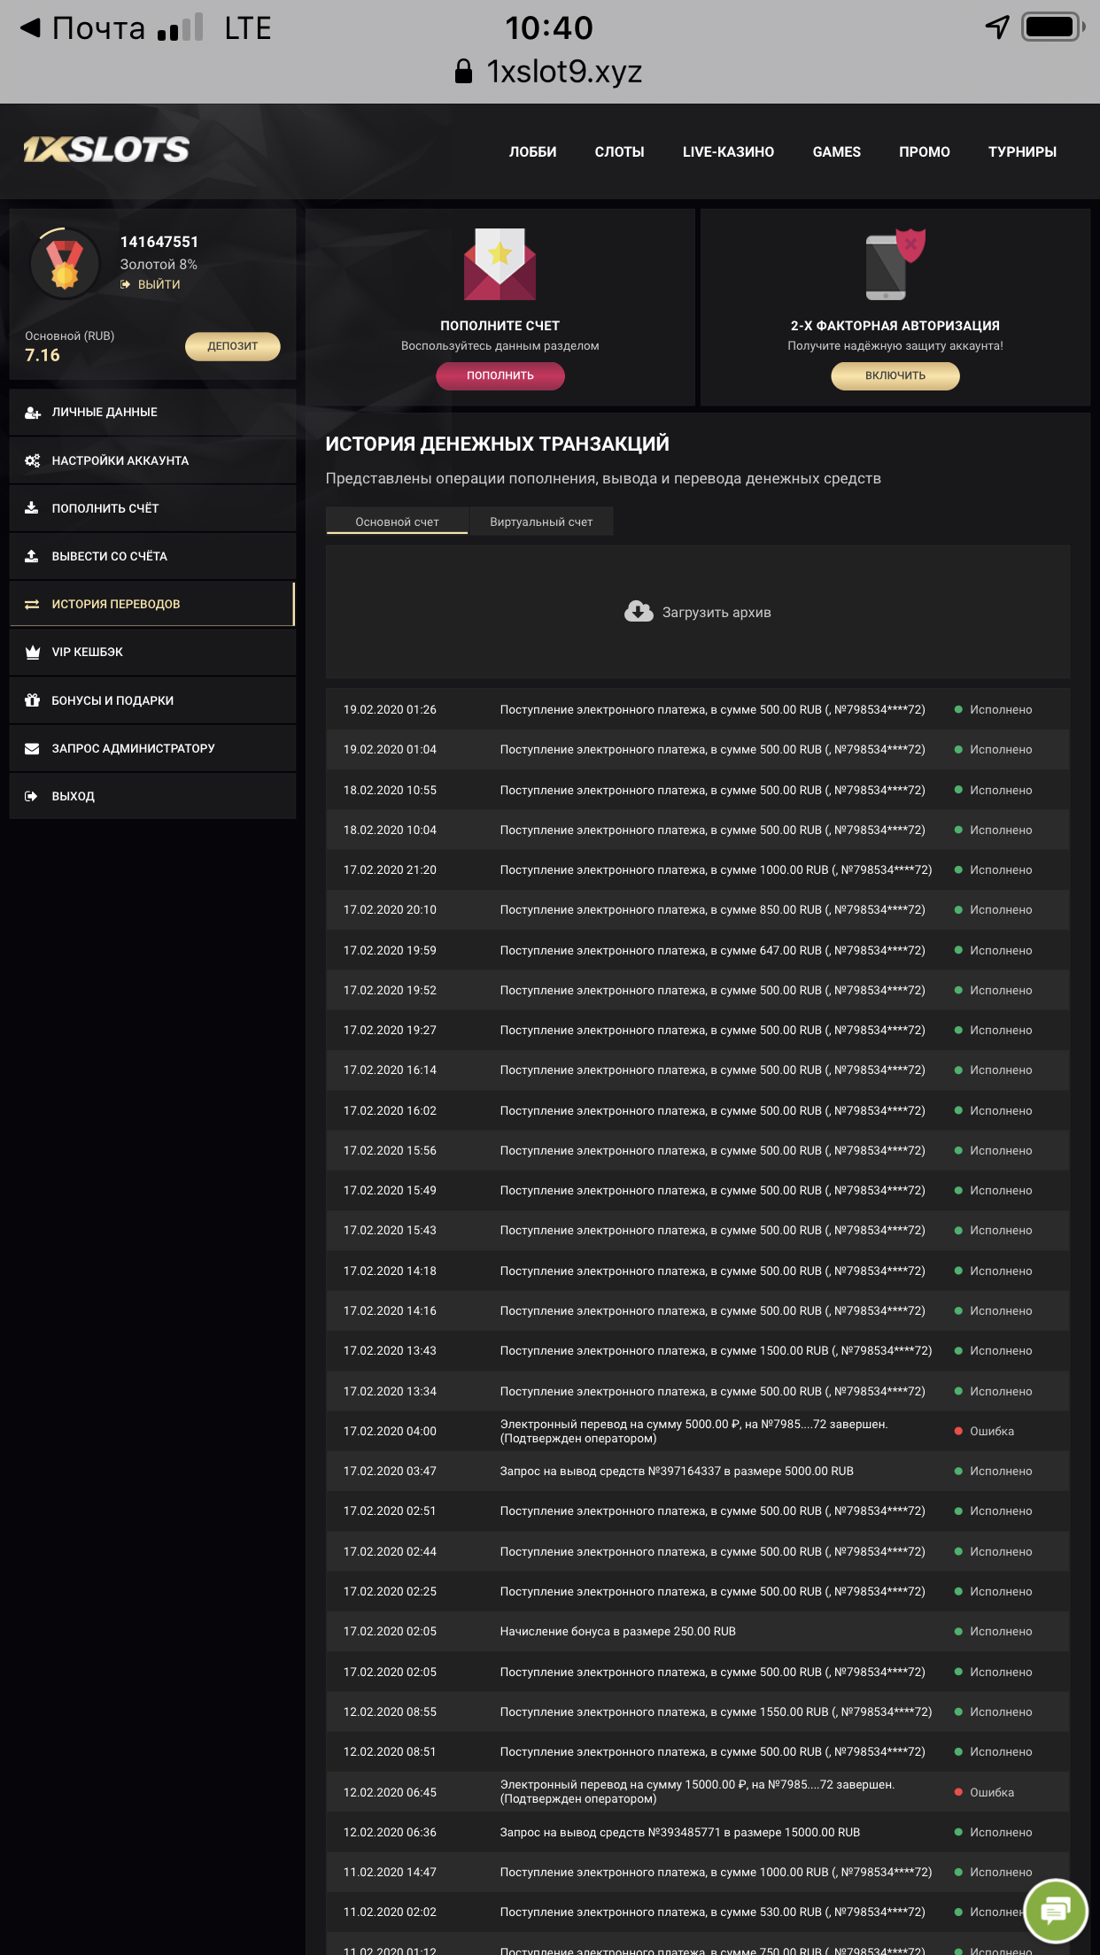Screen dimensions: 1100x1955
Task: Open the live chat bubble icon
Action: (x=1054, y=1911)
